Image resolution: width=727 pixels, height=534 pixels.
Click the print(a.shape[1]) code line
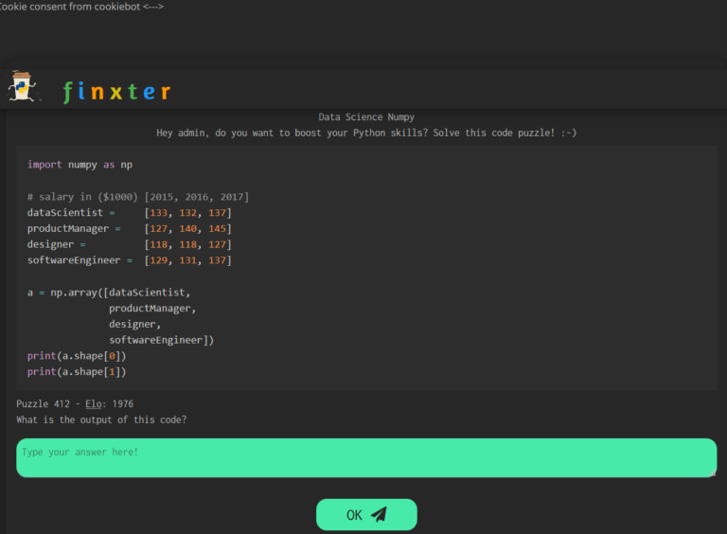[x=77, y=372]
